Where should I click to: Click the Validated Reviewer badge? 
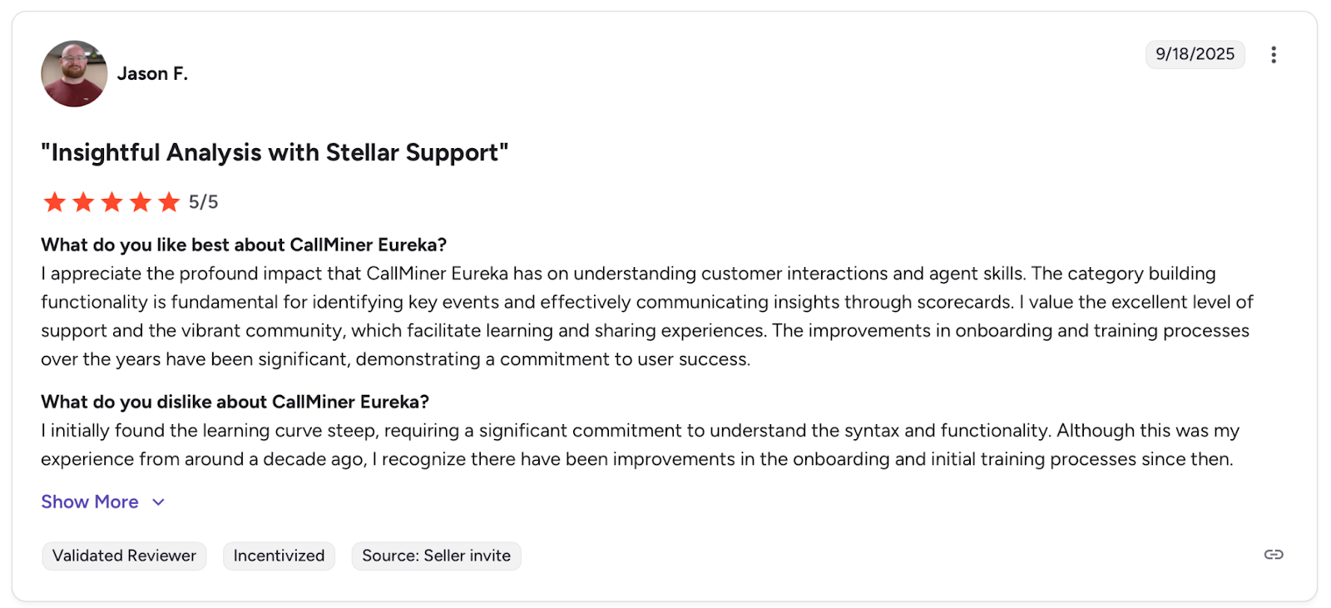coord(124,556)
